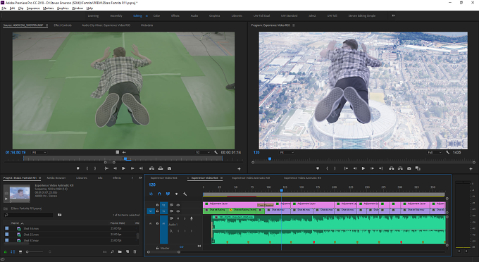
Task: Toggle Snap in the timeline
Action: click(159, 194)
